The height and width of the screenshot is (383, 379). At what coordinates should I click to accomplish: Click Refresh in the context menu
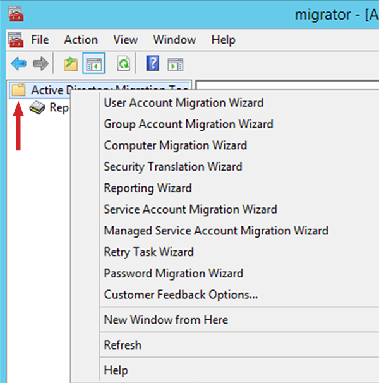(x=123, y=345)
